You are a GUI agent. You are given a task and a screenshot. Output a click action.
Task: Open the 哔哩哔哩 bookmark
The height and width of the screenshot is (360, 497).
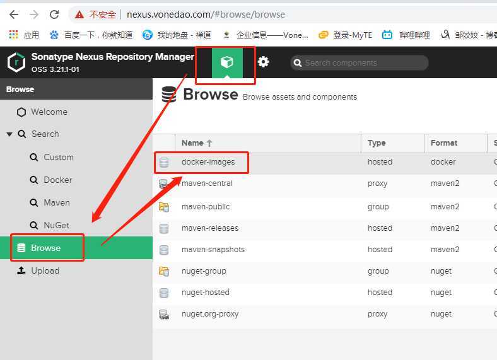point(406,35)
